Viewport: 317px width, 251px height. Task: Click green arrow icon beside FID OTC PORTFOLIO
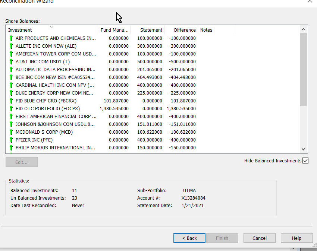tap(11, 108)
